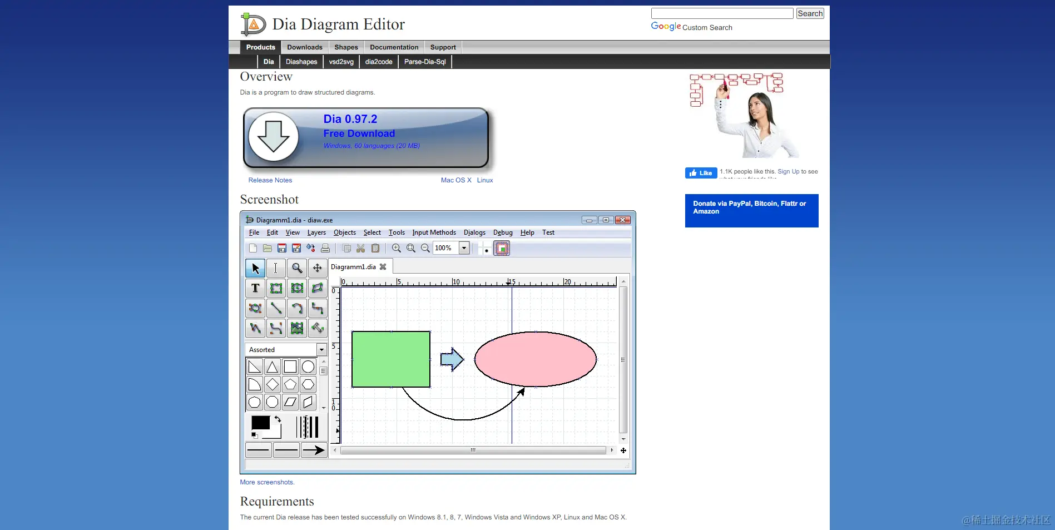Click the line width selector bars
This screenshot has height=530, width=1055.
pyautogui.click(x=307, y=427)
